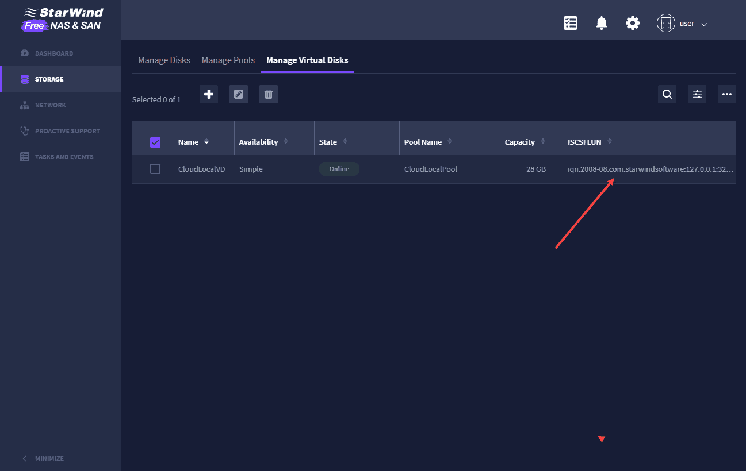Click the sidebar collapse chevron icon
This screenshot has height=471, width=746.
tap(24, 458)
